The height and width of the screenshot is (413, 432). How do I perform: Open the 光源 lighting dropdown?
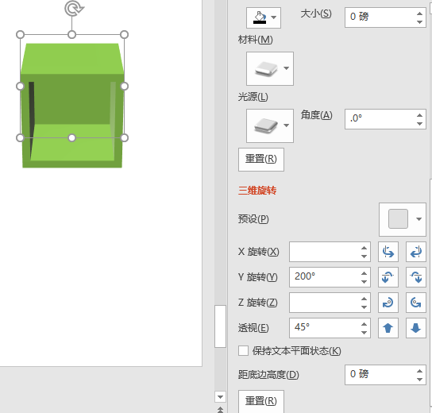click(x=270, y=125)
